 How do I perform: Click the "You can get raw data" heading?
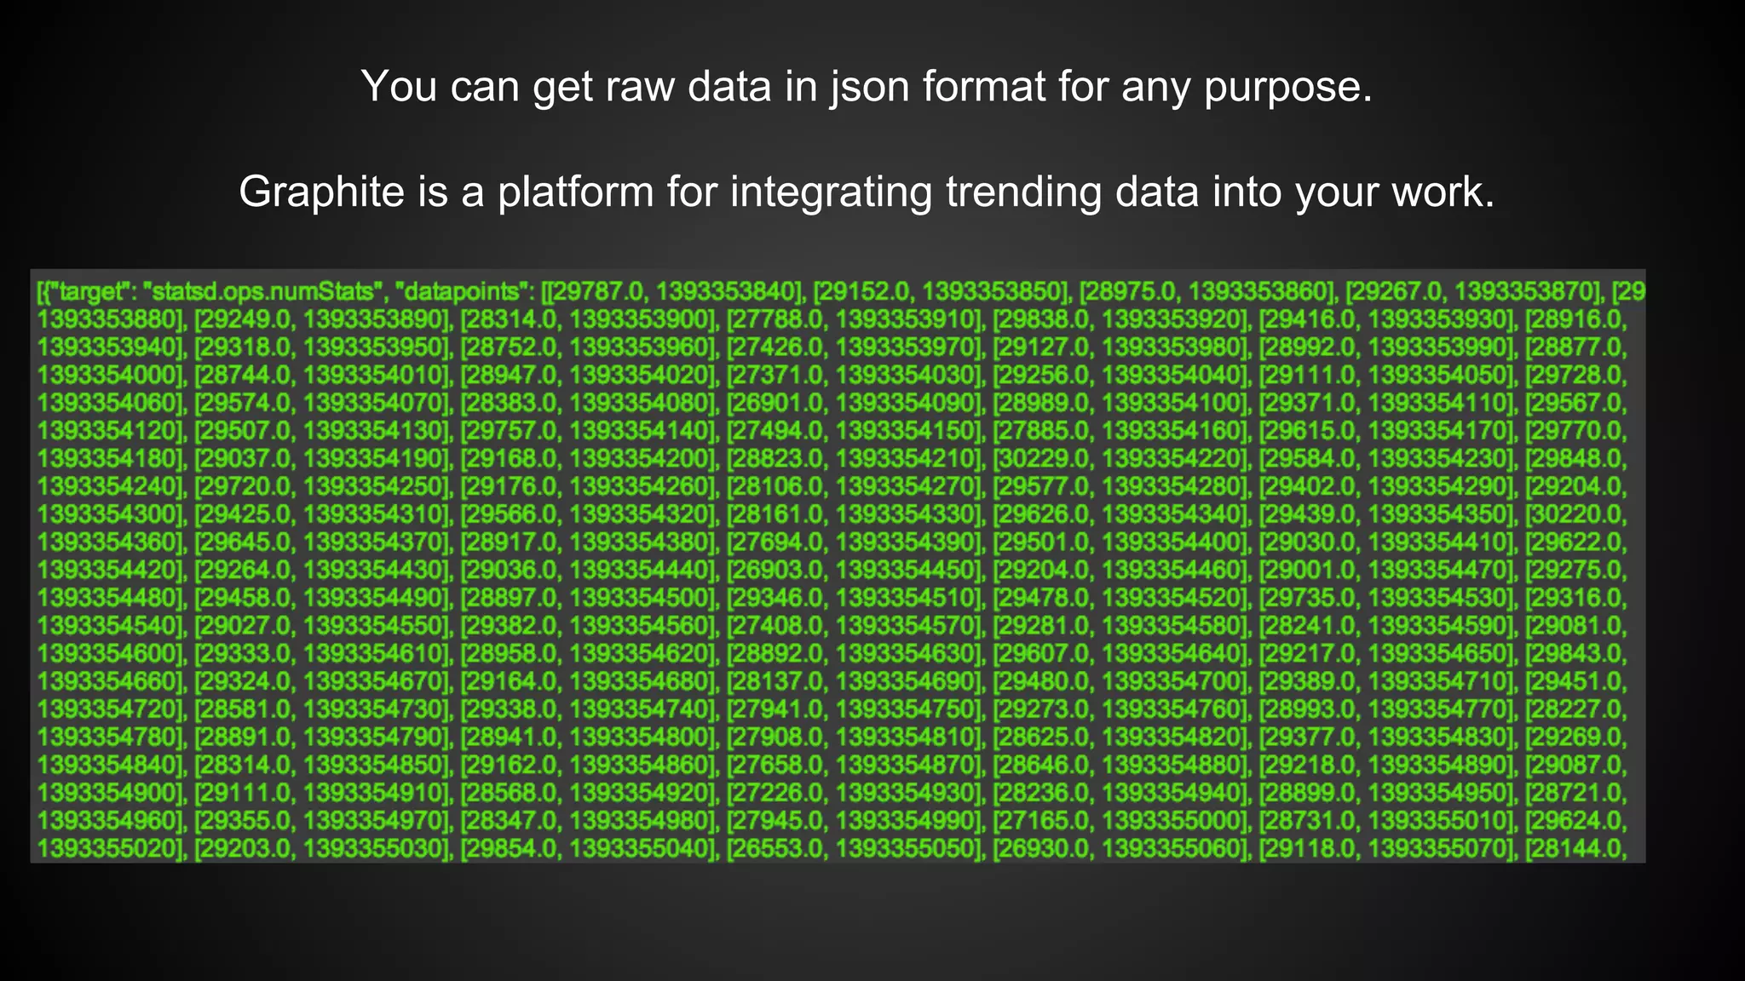click(x=867, y=86)
